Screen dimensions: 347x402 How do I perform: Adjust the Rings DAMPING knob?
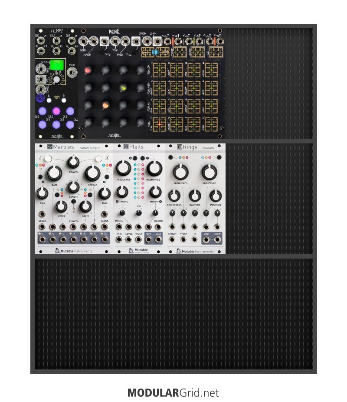point(195,196)
